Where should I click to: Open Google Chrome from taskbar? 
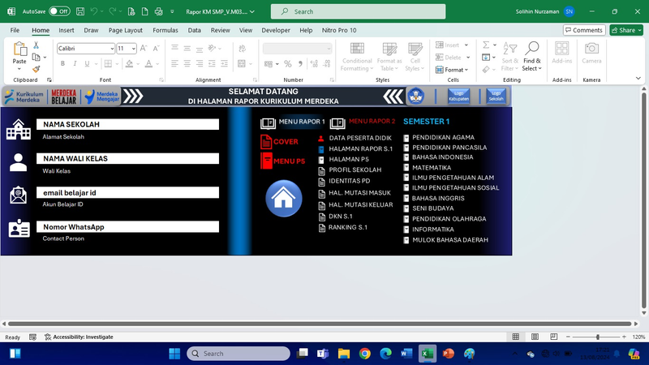pyautogui.click(x=364, y=354)
